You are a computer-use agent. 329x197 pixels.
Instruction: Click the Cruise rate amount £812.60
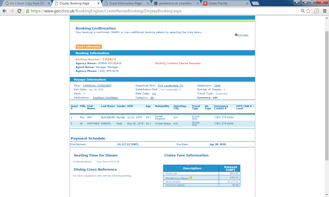click(x=234, y=174)
